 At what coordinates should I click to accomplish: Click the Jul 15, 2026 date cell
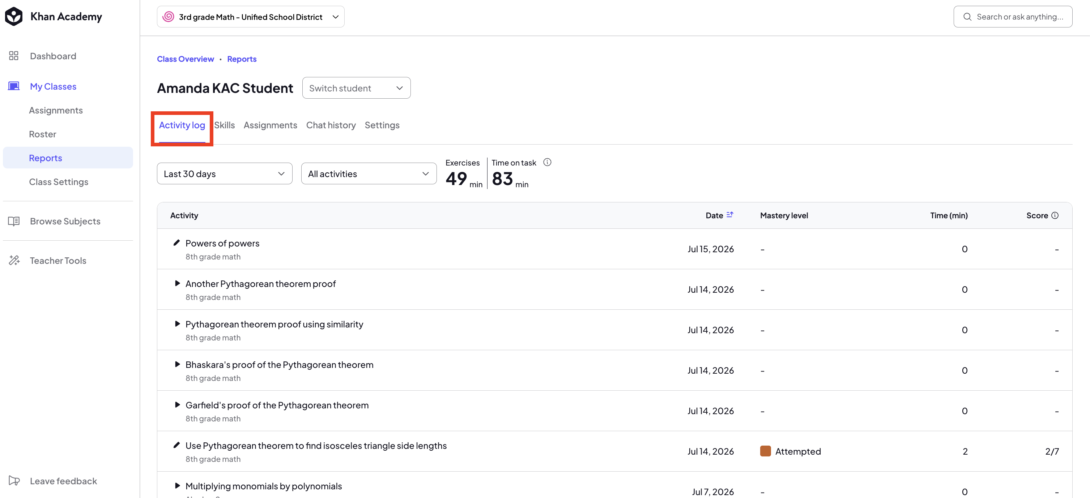click(x=711, y=249)
